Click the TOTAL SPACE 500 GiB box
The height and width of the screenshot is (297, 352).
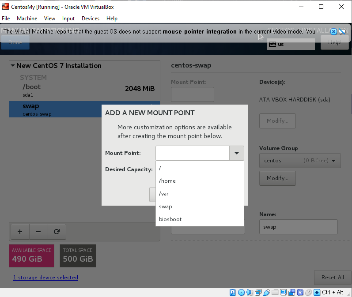[x=78, y=256]
